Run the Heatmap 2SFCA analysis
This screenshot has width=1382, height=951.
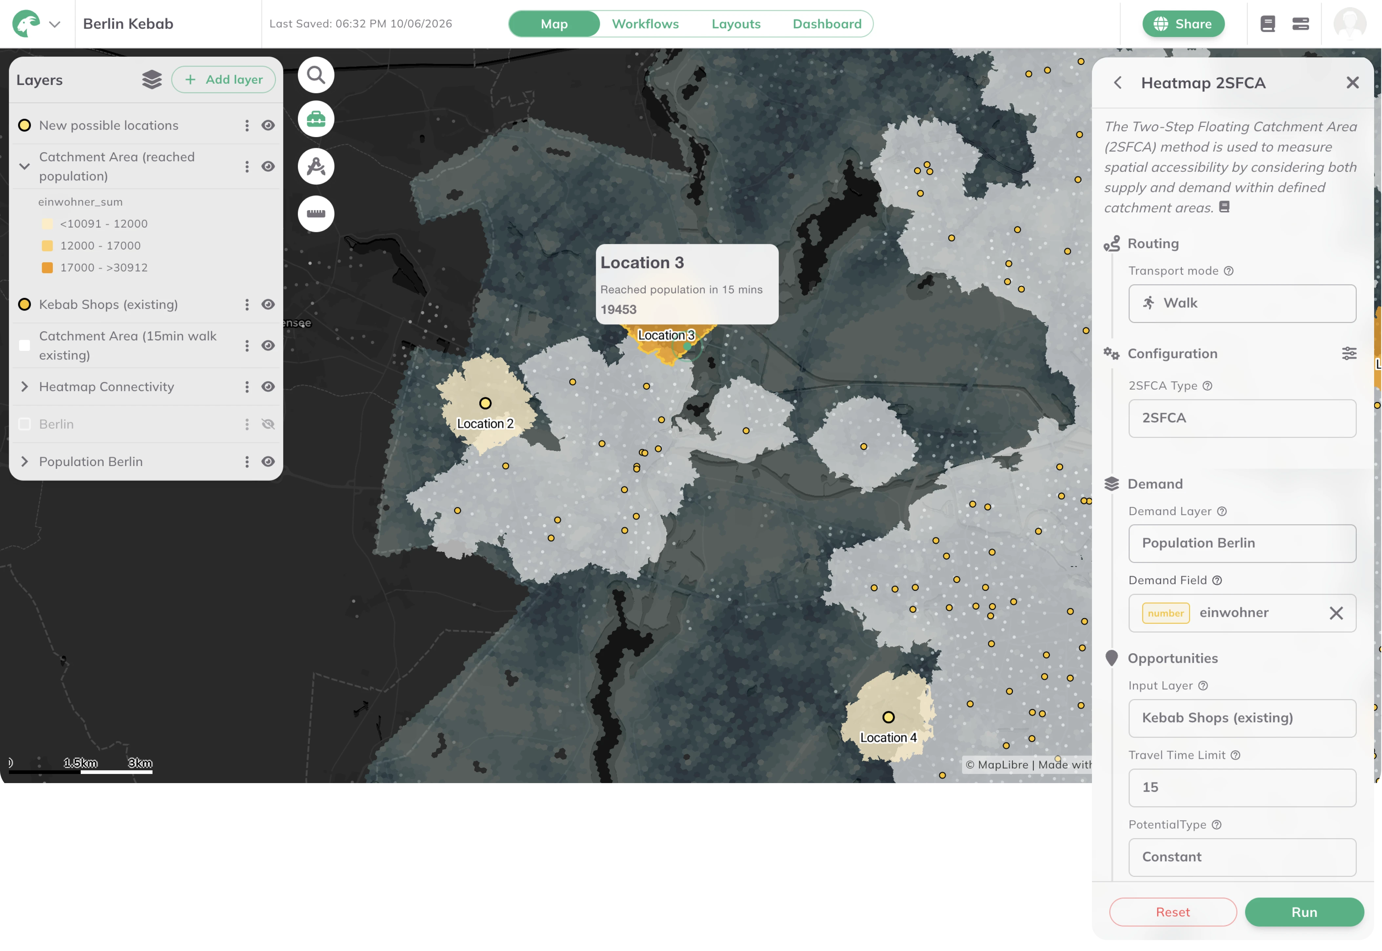tap(1304, 913)
